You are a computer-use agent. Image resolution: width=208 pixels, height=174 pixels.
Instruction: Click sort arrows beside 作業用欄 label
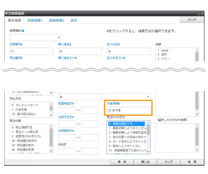point(119,104)
